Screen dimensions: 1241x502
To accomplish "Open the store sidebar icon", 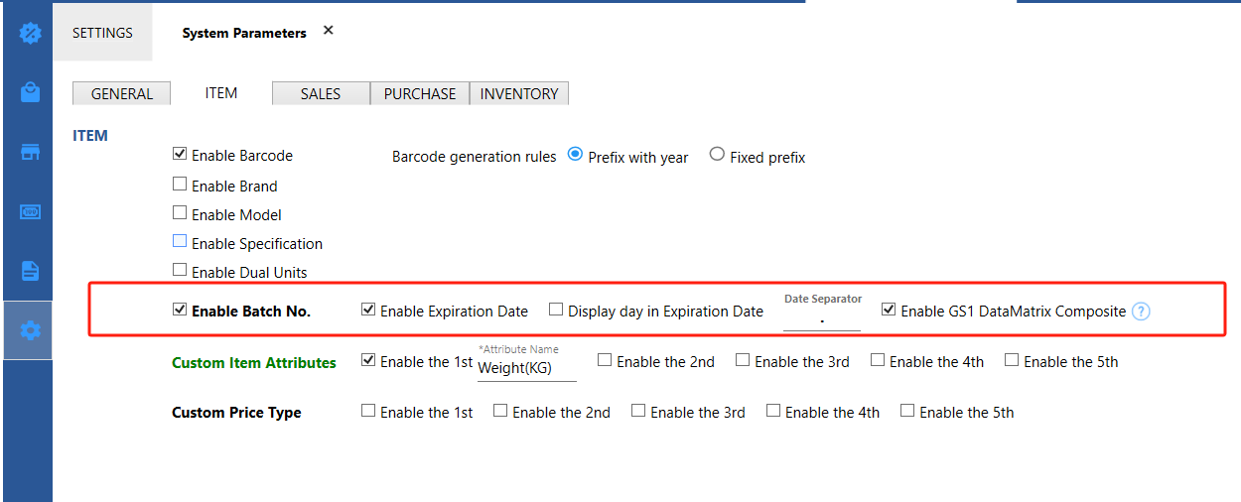I will pos(31,152).
